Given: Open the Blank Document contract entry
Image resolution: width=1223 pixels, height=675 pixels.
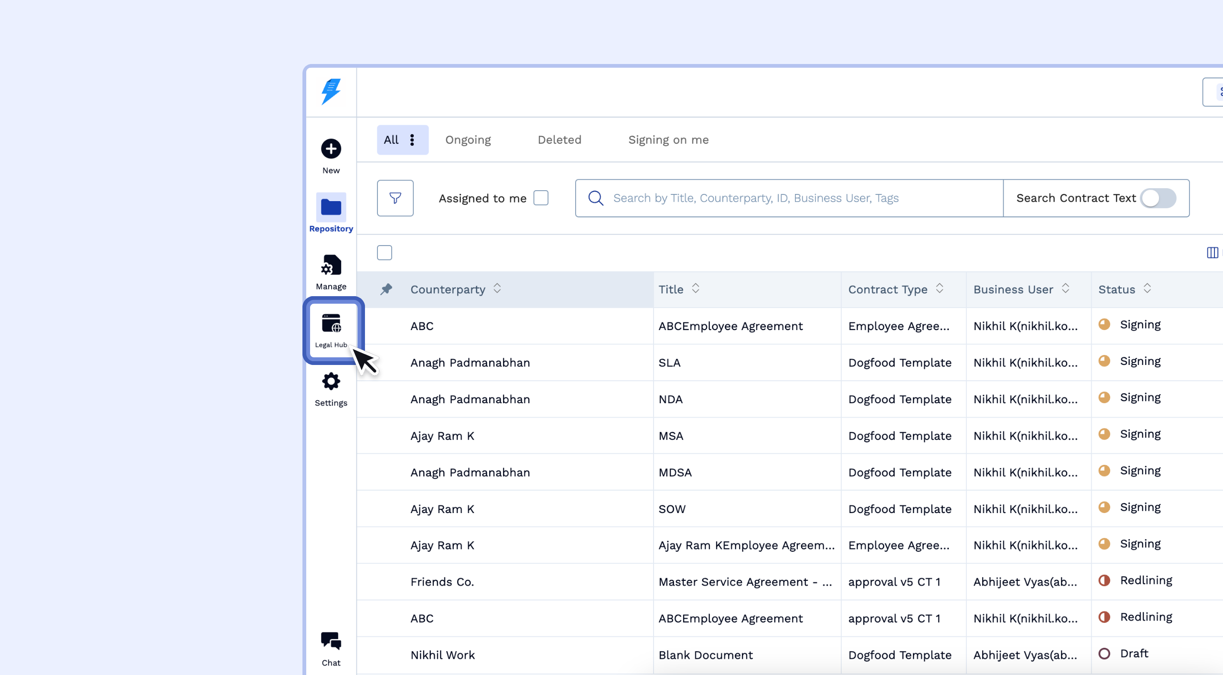Looking at the screenshot, I should point(705,655).
